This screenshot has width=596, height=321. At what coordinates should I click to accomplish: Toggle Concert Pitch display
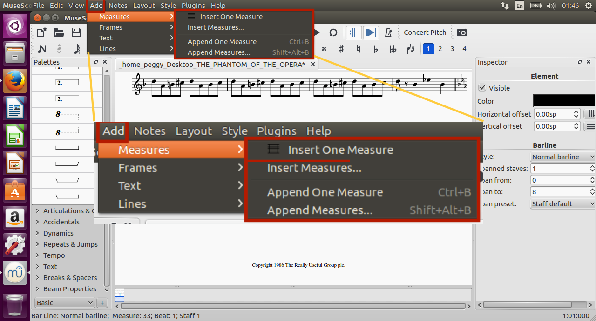click(425, 33)
